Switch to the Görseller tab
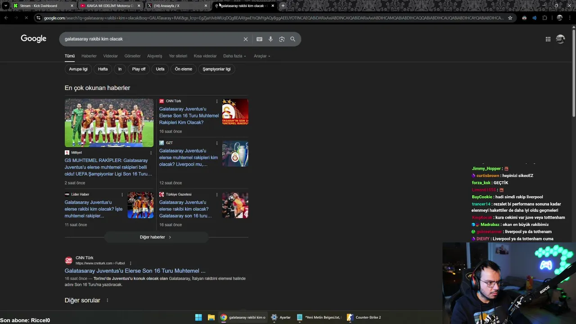 pyautogui.click(x=132, y=56)
